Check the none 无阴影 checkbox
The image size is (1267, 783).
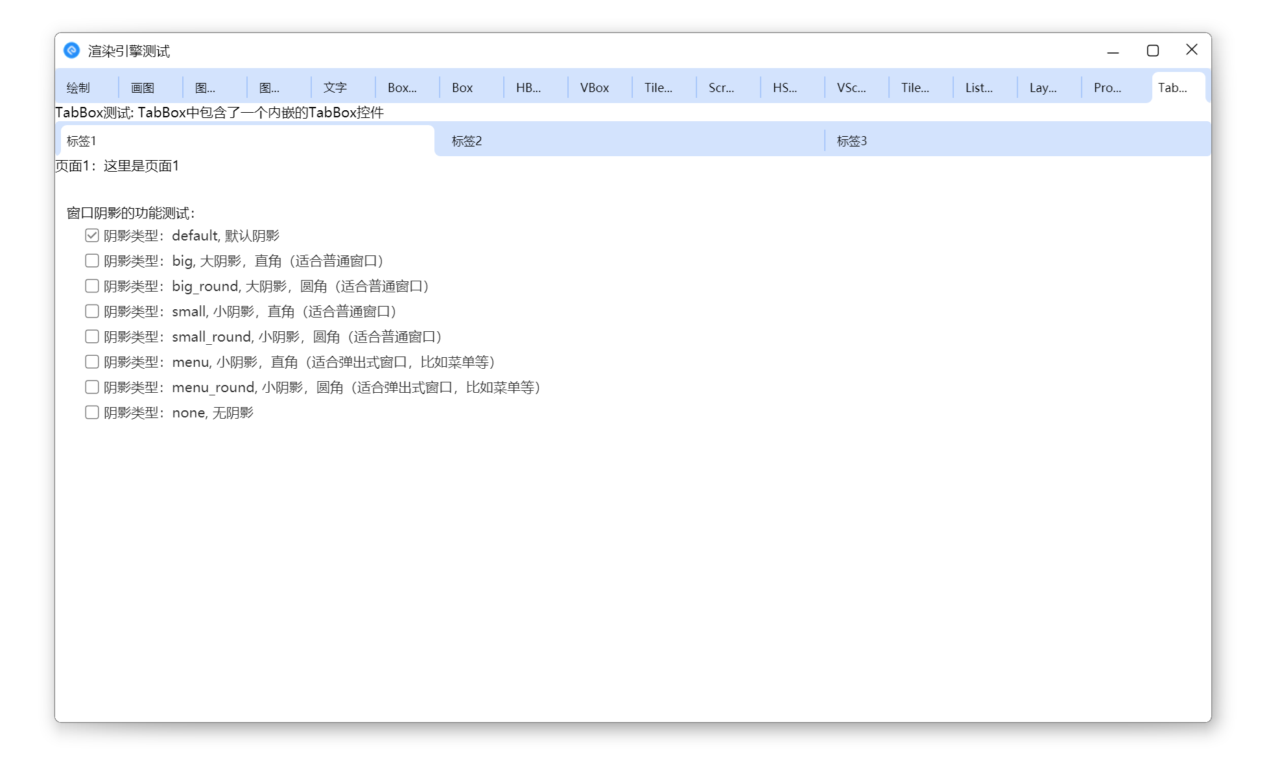tap(91, 412)
